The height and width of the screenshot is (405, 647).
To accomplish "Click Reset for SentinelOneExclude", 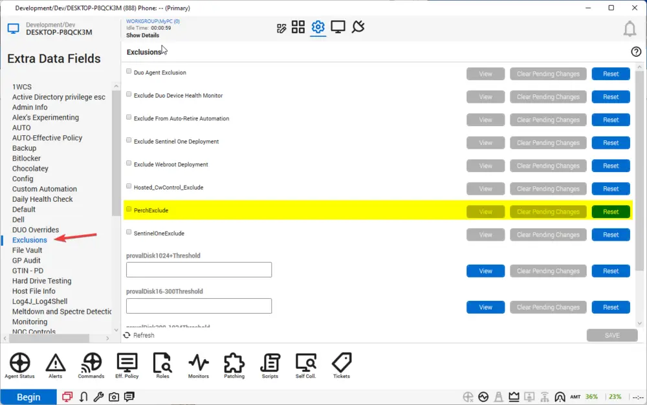I will coord(611,235).
